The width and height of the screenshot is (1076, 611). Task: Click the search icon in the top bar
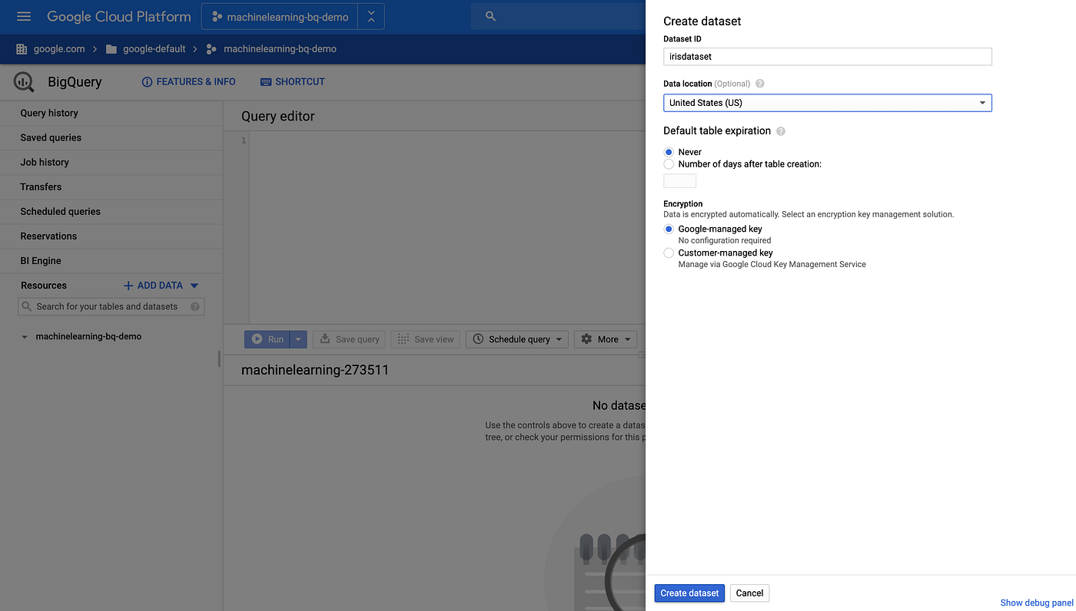pos(490,15)
